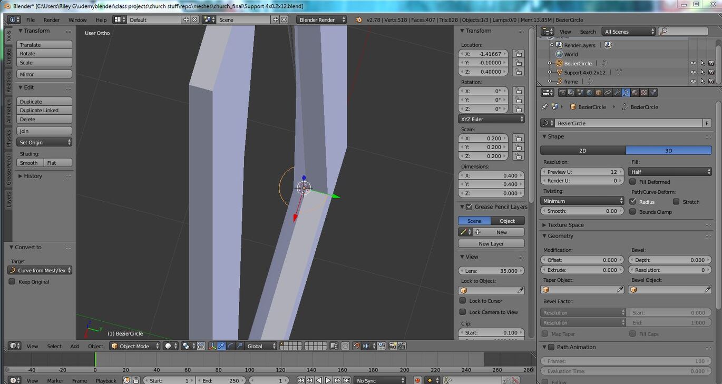Open the Modifiers properties tab (wrench icon)

tap(617, 93)
